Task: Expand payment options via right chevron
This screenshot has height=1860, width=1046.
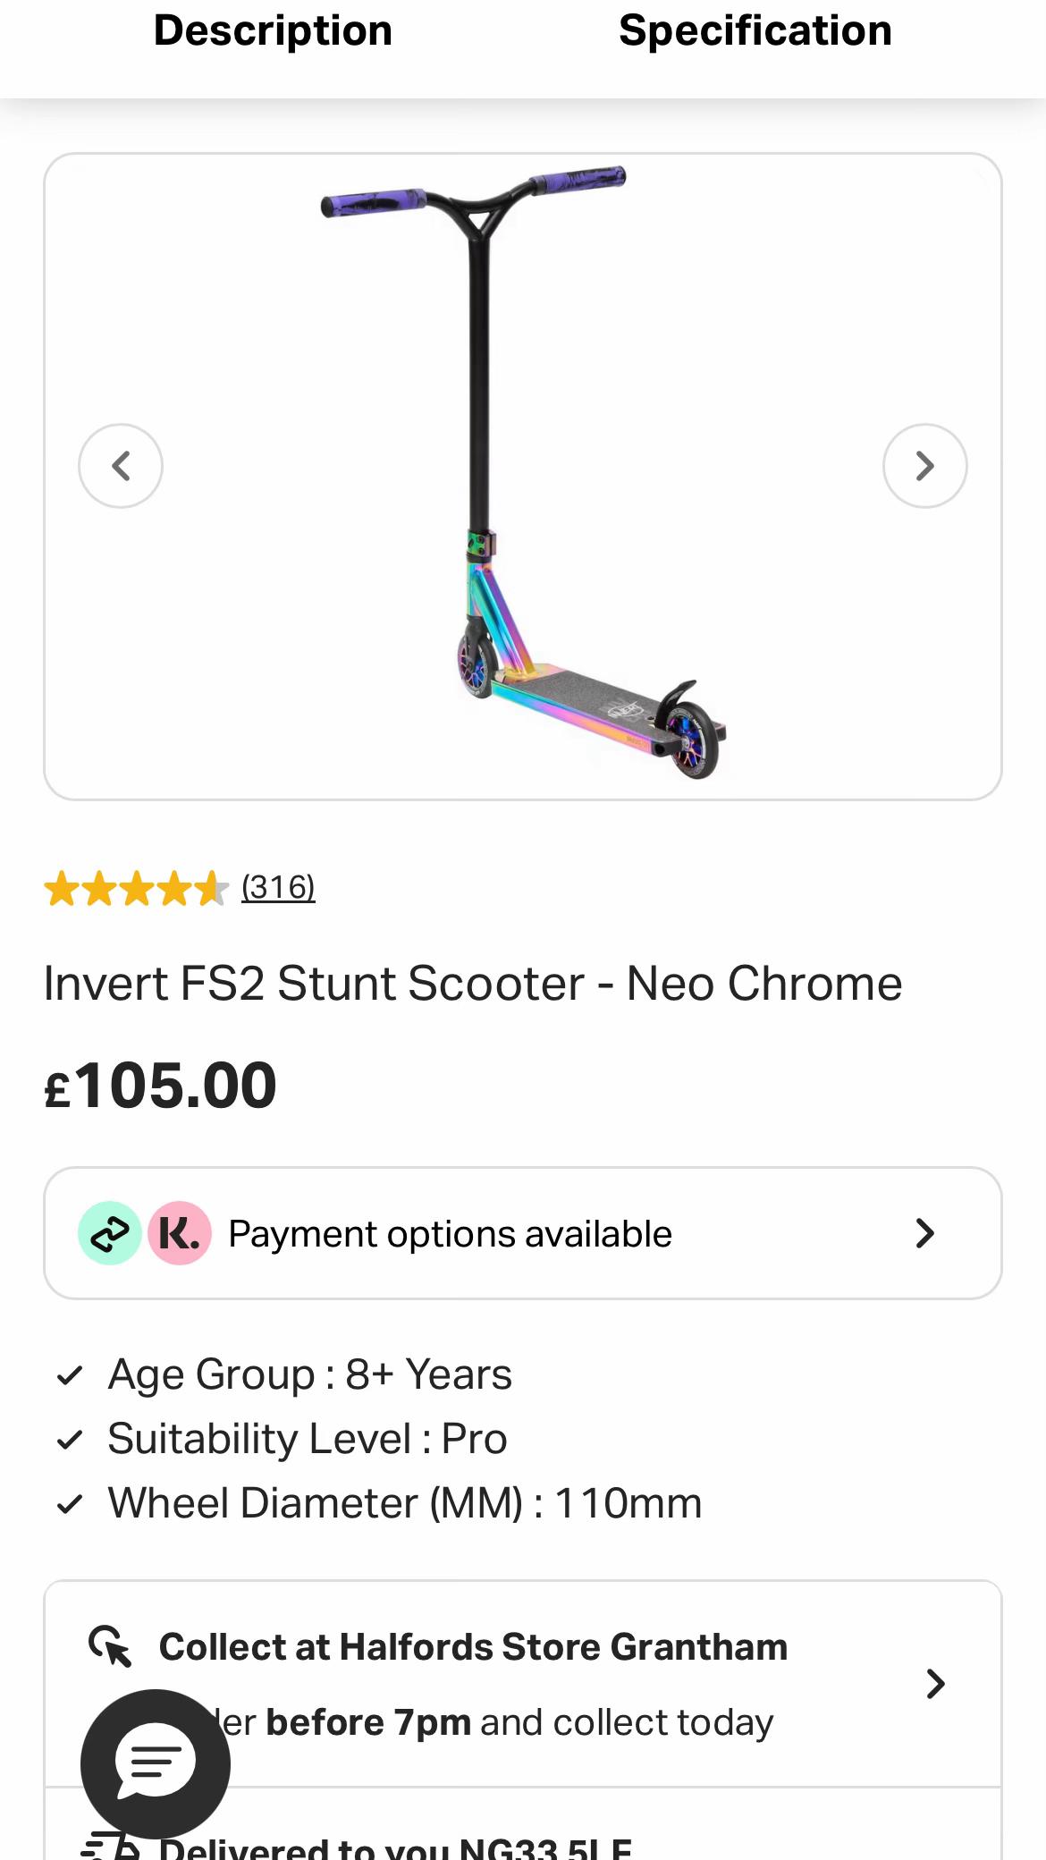Action: 925,1233
